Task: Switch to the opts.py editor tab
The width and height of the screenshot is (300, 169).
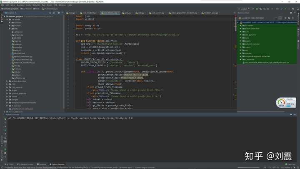Action: click(127, 13)
